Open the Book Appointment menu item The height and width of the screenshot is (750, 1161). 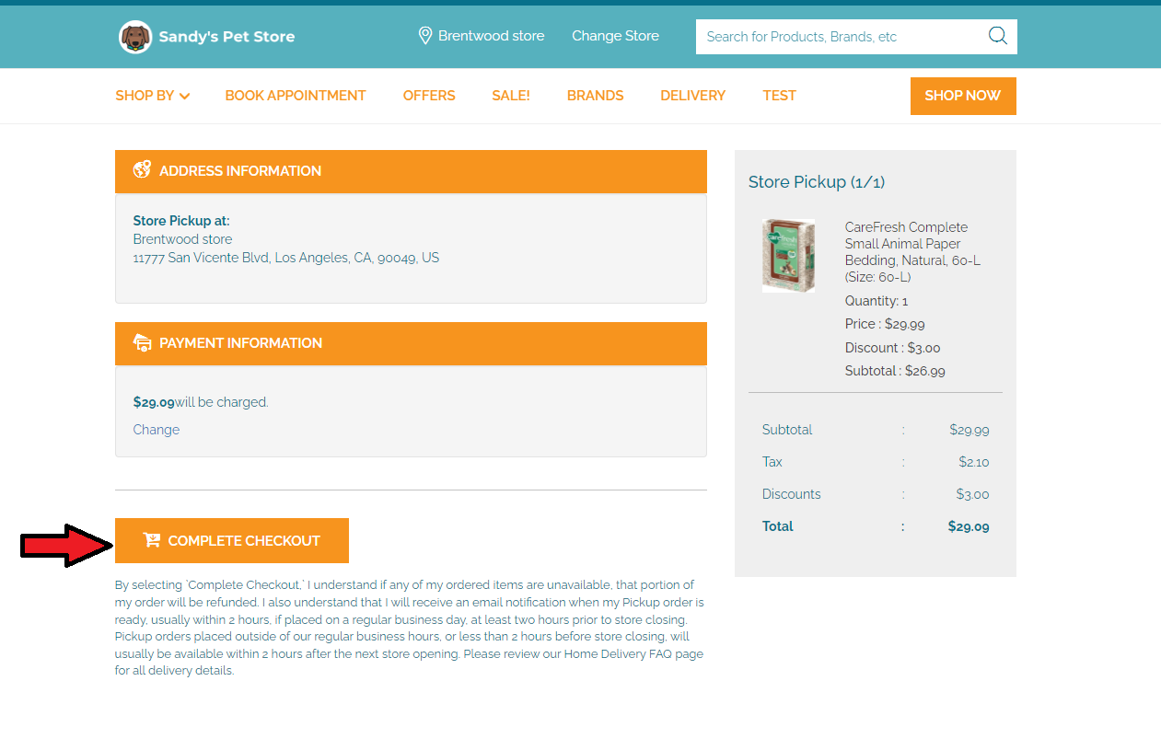coord(296,96)
